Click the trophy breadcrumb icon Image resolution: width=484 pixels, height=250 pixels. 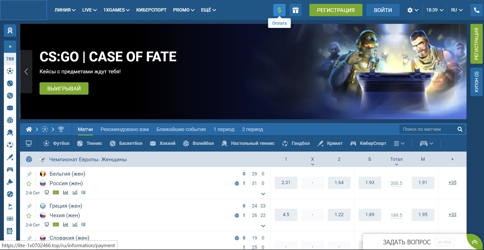[x=61, y=129]
